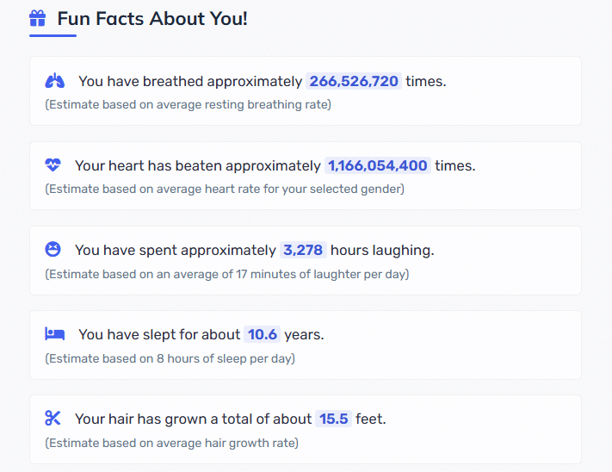
Task: Click the 3,278 hours laughing value
Action: [x=303, y=250]
